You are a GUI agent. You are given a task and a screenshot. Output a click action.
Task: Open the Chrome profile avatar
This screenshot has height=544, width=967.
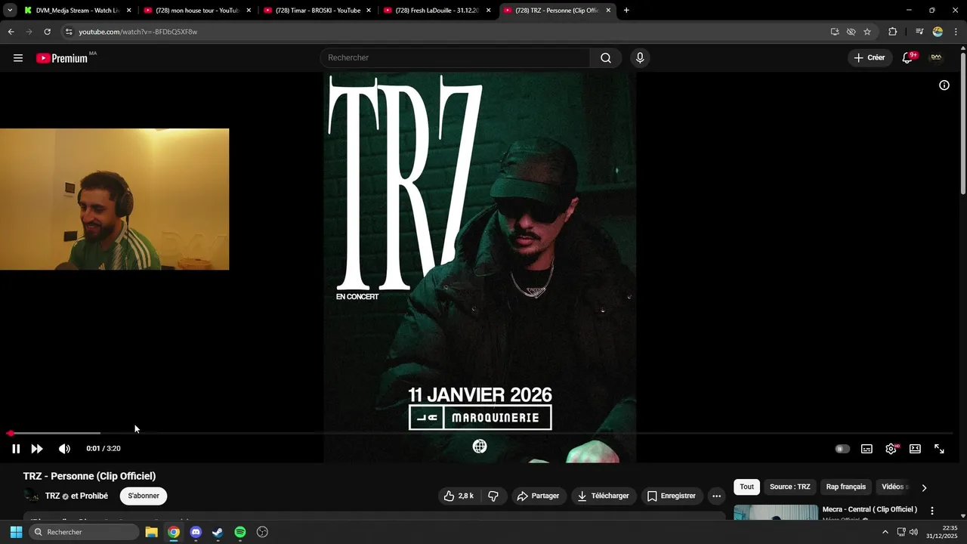pyautogui.click(x=938, y=32)
